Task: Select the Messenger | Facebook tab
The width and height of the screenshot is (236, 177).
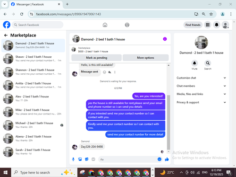Action: point(36,4)
